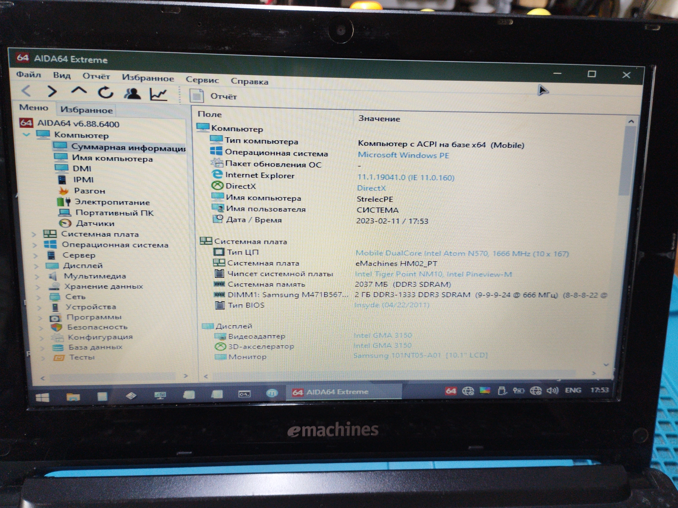Viewport: 678px width, 508px height.
Task: Open the Internet Explorer version 11.1.19041.0 link
Action: 406,177
